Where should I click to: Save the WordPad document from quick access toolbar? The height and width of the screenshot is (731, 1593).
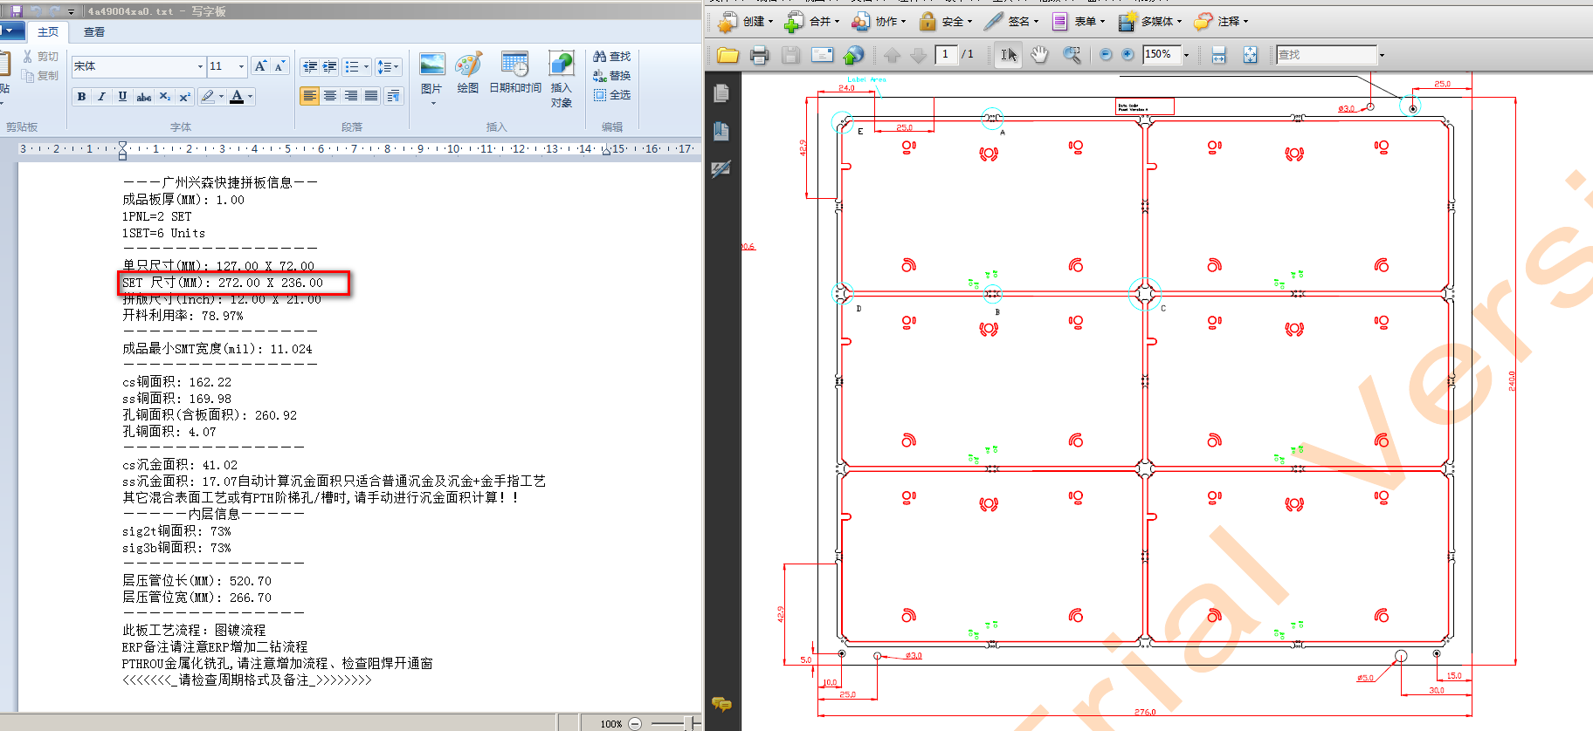16,11
